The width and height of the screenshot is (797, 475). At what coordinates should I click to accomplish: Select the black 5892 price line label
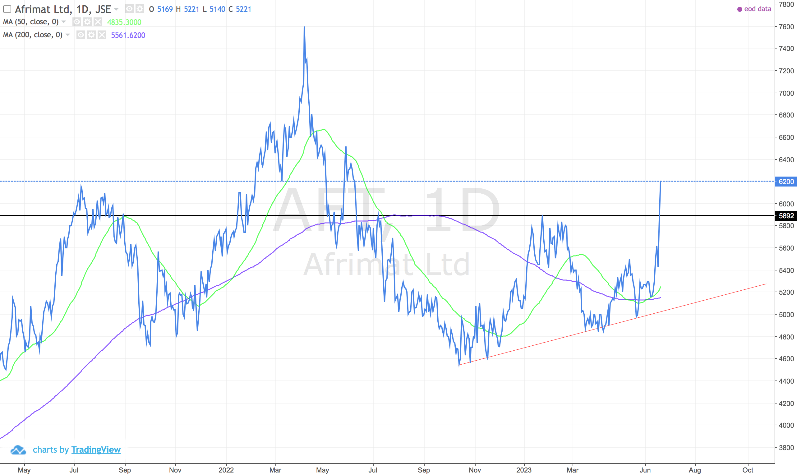tap(786, 216)
